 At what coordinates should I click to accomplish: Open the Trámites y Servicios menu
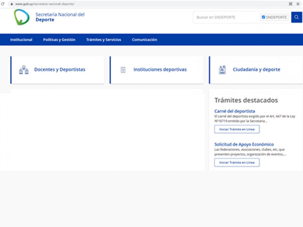point(104,40)
